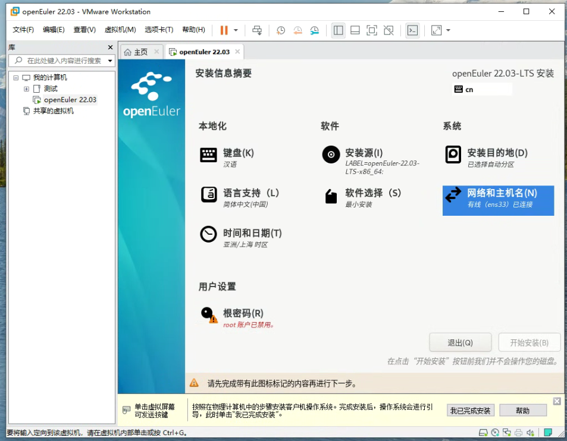Close the 主页 tab
Image resolution: width=567 pixels, height=441 pixels.
pyautogui.click(x=156, y=52)
